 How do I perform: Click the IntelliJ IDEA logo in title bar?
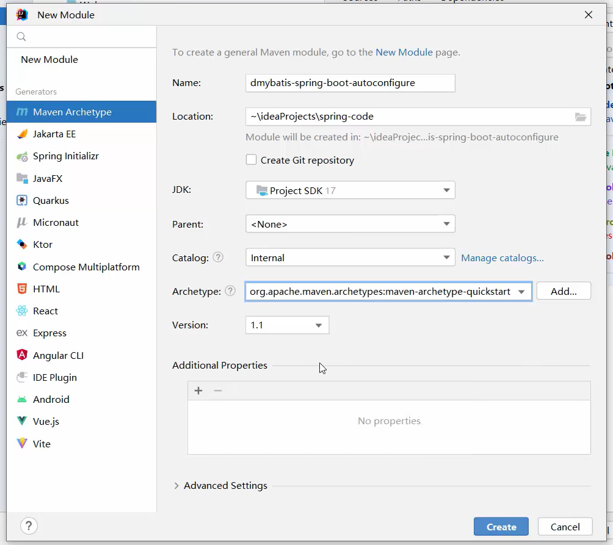click(x=22, y=15)
